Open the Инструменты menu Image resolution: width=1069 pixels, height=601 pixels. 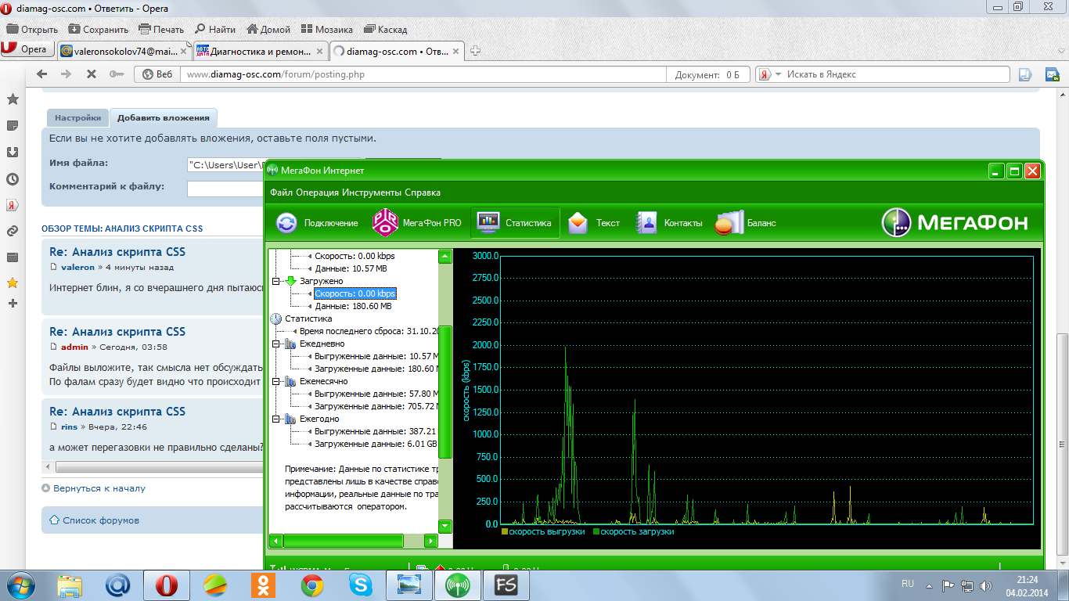tap(373, 193)
